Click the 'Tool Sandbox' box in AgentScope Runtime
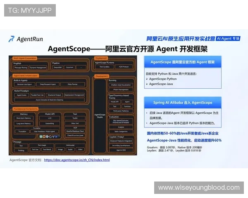 [x=105, y=67]
